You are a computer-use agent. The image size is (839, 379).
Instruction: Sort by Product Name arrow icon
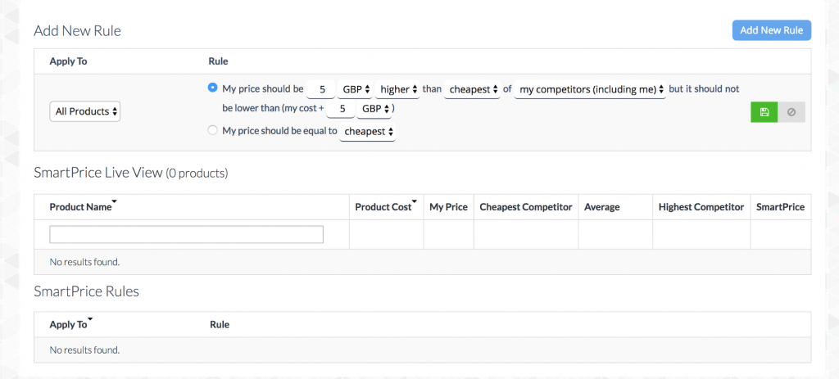pyautogui.click(x=115, y=202)
